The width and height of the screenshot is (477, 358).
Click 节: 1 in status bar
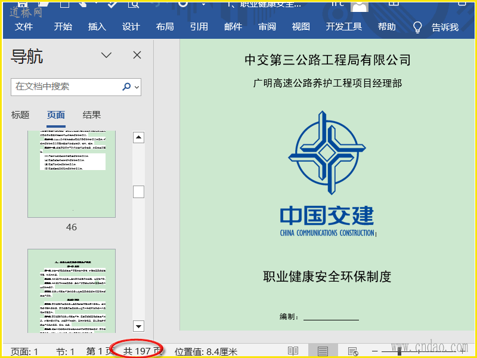65,351
